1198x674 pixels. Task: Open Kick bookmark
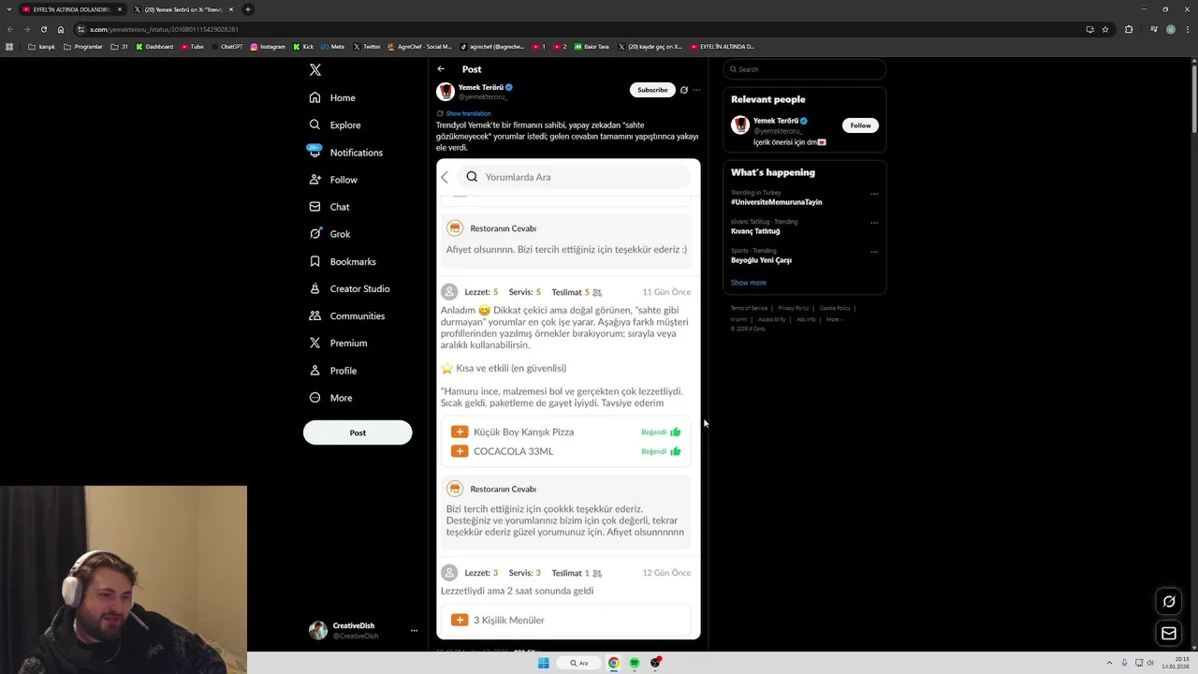(x=303, y=47)
